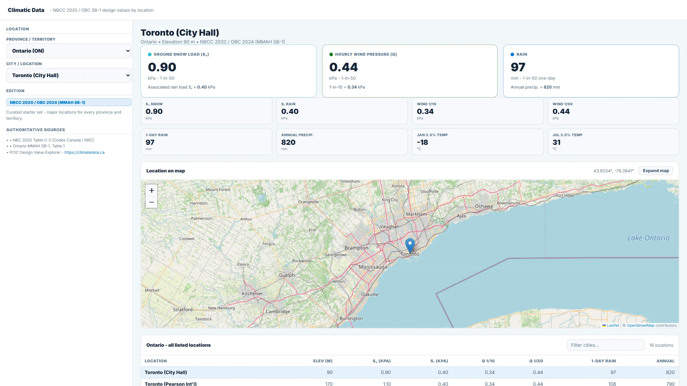The image size is (687, 386).
Task: Click the Wind 1/10 0.34 kPa tile
Action: (478, 111)
